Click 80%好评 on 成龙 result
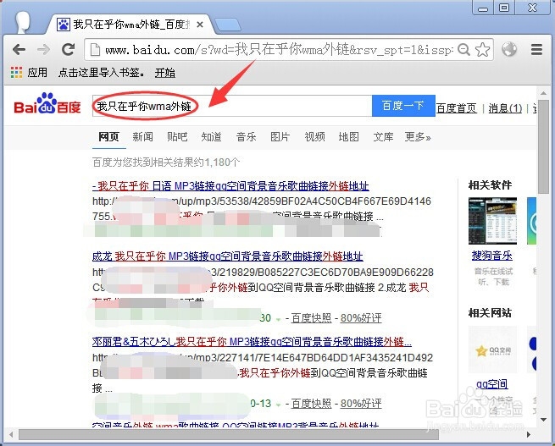 click(361, 318)
